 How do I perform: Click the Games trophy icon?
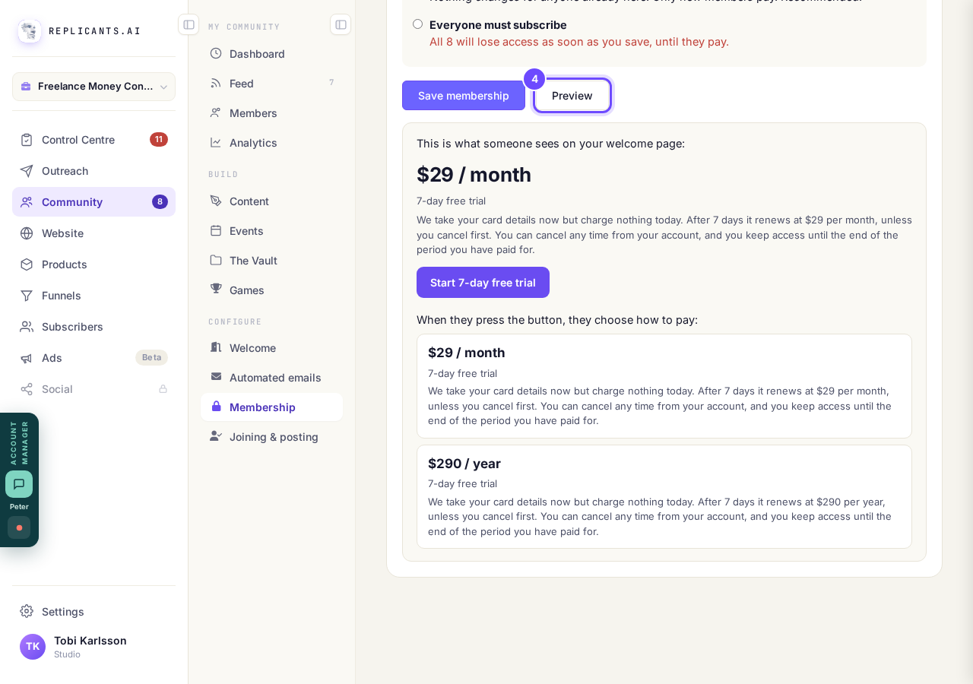(216, 289)
